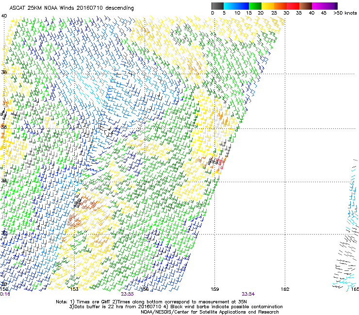
Task: Pick the cyan-to-blue 5-15 knots legend band
Action: click(x=236, y=6)
